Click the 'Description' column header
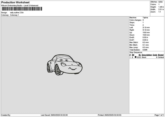The height and width of the screenshot is (117, 165). coord(147,55)
